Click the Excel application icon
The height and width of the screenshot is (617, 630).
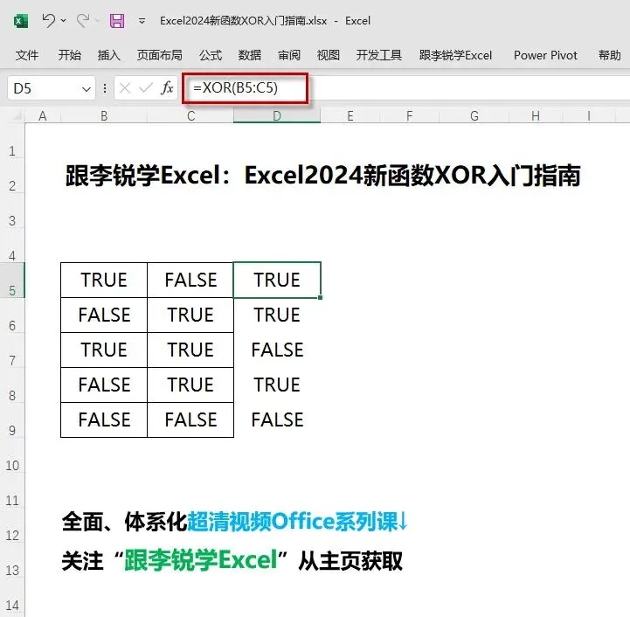click(x=21, y=20)
